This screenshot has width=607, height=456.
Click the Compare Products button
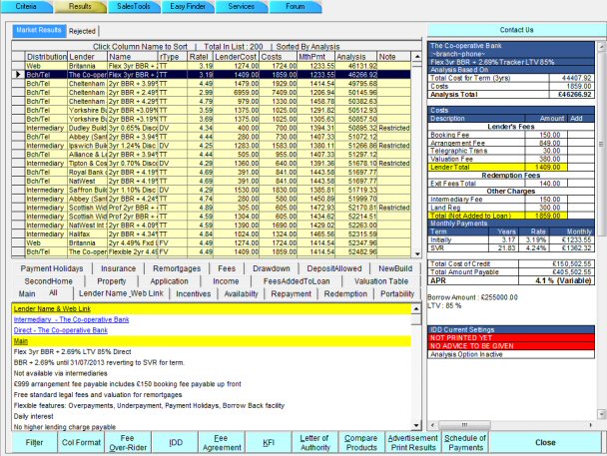coord(361,442)
